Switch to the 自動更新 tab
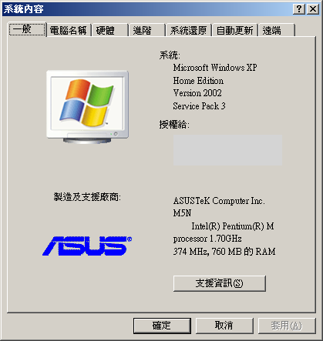The height and width of the screenshot is (341, 323). point(235,31)
